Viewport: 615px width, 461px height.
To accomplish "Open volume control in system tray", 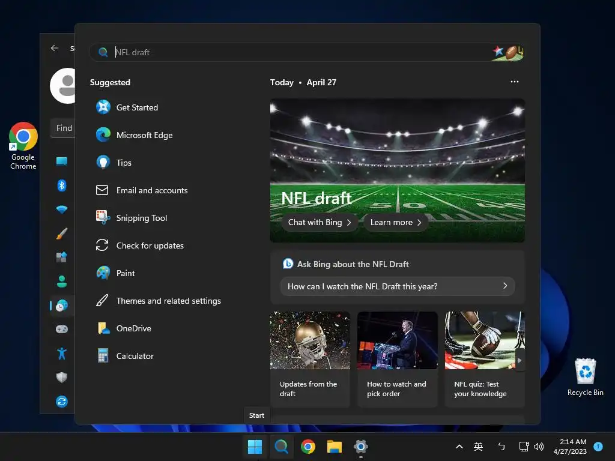I will [x=539, y=446].
